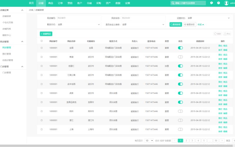This screenshot has height=147, width=235.
Task: Click the green 查询按钮 search button
Action: click(x=176, y=24)
